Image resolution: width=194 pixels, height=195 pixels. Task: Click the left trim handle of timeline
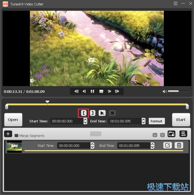click(x=7, y=107)
